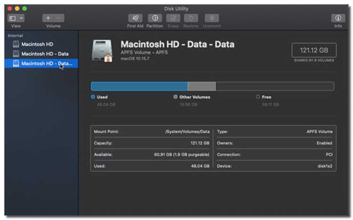Image resolution: width=353 pixels, height=220 pixels.
Task: Click the Restore toolbar icon
Action: point(191,18)
